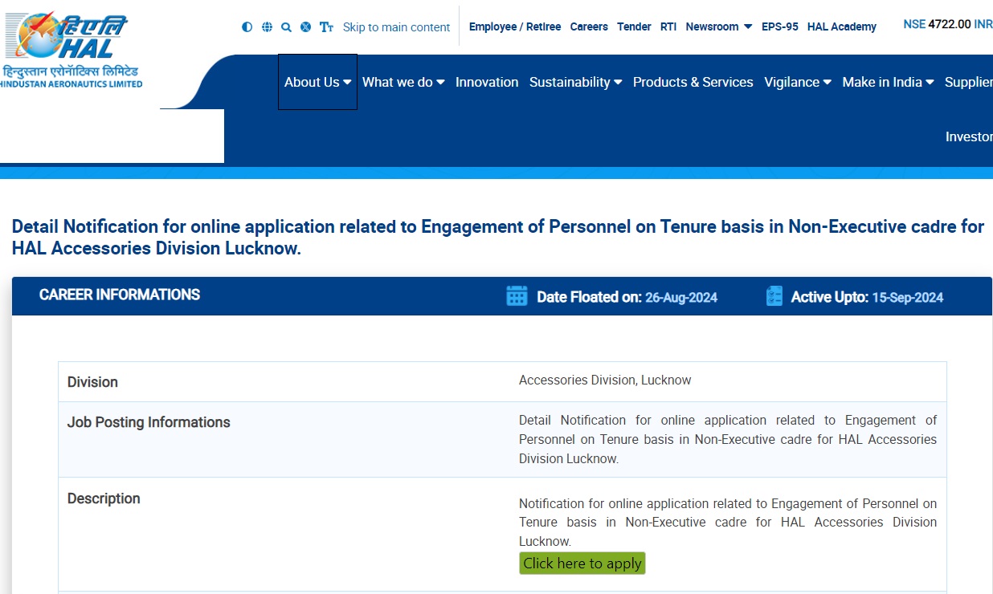The image size is (993, 594).
Task: Toggle the high-contrast theme icon
Action: coord(247,27)
